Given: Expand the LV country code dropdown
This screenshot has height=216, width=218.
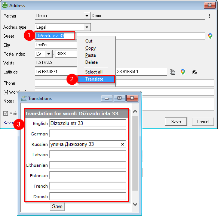Looking at the screenshot, I should click(x=49, y=54).
